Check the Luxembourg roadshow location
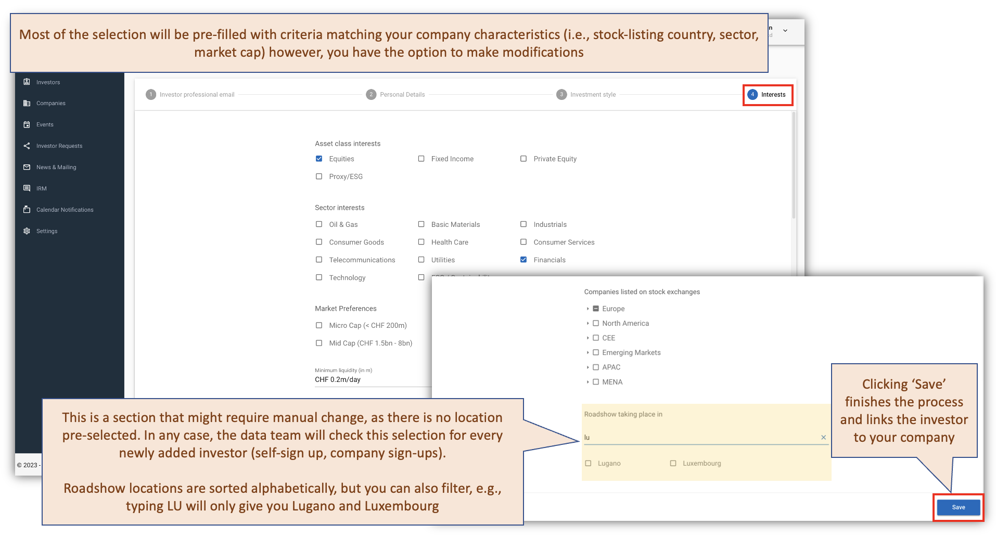This screenshot has width=996, height=537. coord(673,463)
